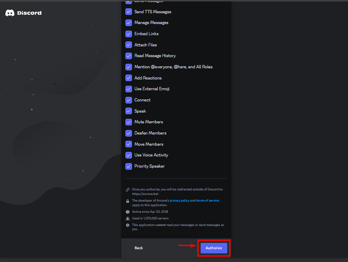Click the clock icon beside Active since

tap(127, 212)
